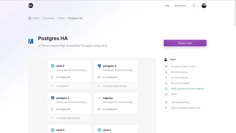The width and height of the screenshot is (236, 133).
Task: Click etcd-2 repository source text
Action: coord(72,70)
